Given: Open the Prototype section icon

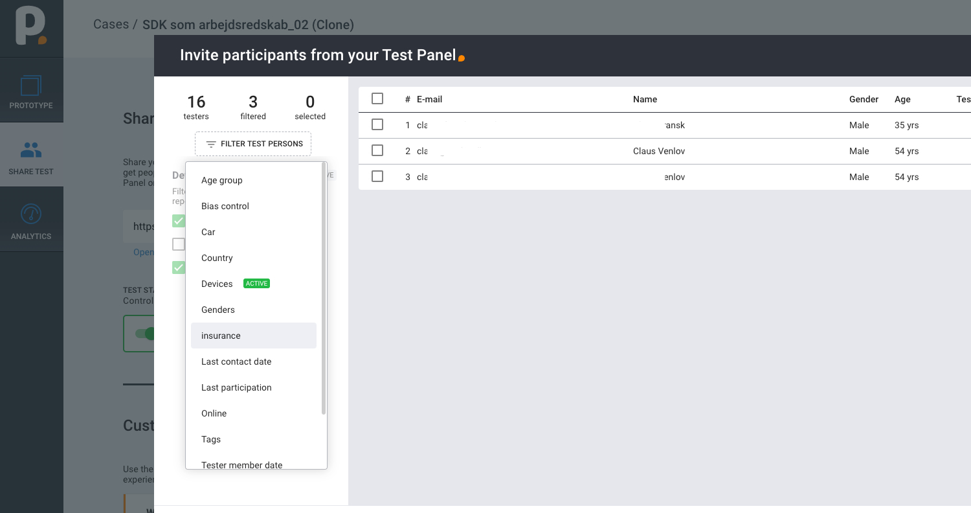Looking at the screenshot, I should pyautogui.click(x=31, y=86).
